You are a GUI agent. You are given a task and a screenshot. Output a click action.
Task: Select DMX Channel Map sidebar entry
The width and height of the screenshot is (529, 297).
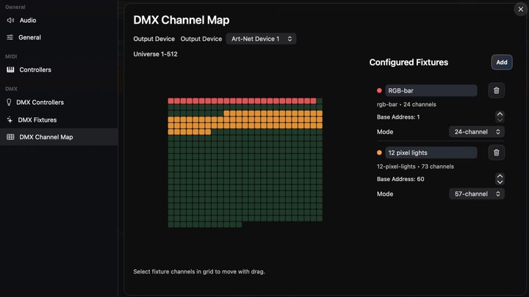point(59,137)
